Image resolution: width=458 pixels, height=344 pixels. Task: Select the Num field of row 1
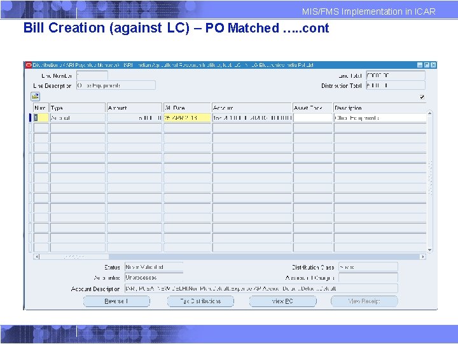pyautogui.click(x=41, y=118)
